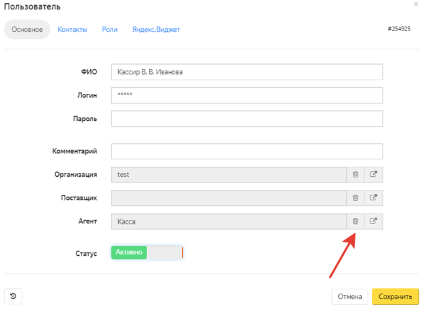Go to the Роли tab

pos(109,29)
